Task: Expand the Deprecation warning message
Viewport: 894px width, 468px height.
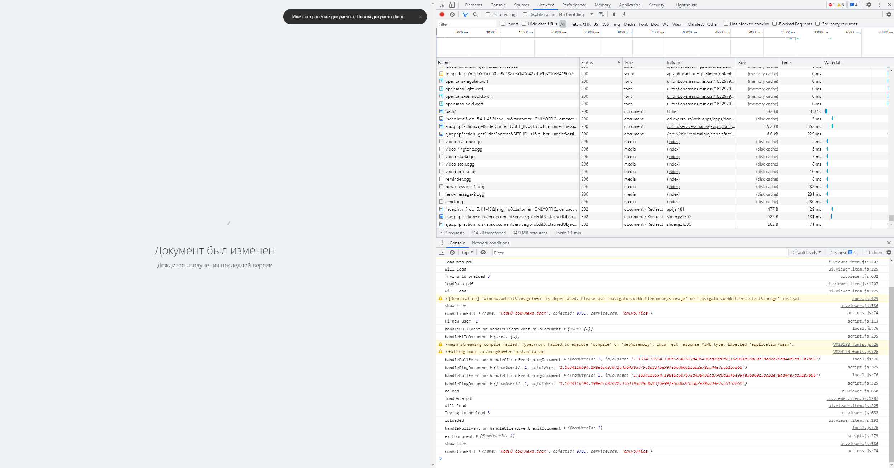Action: (x=446, y=299)
